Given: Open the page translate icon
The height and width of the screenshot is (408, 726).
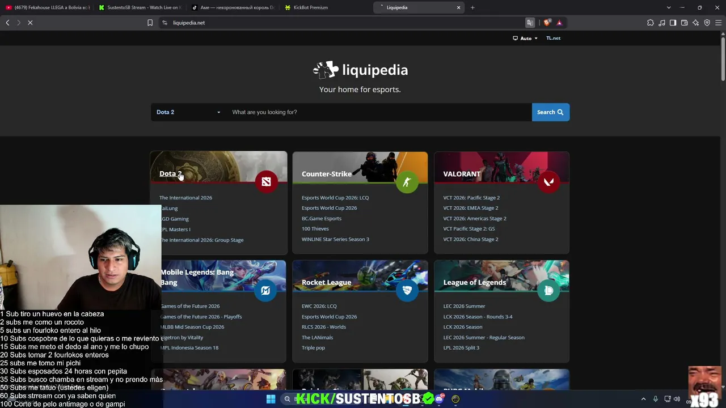Looking at the screenshot, I should (x=530, y=23).
